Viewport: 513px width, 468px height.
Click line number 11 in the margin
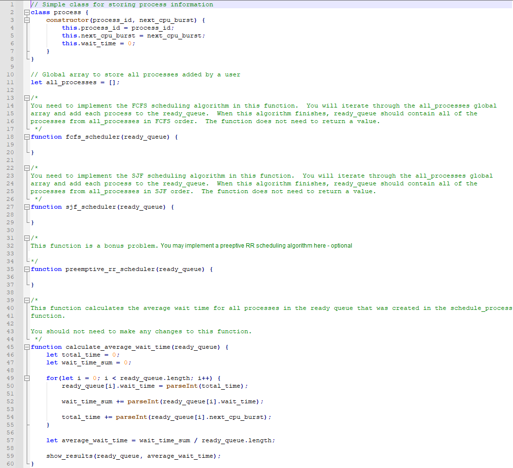[11, 82]
